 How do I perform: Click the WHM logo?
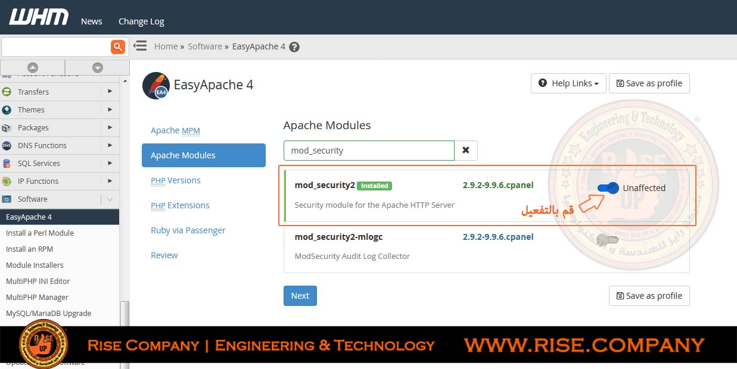(38, 17)
